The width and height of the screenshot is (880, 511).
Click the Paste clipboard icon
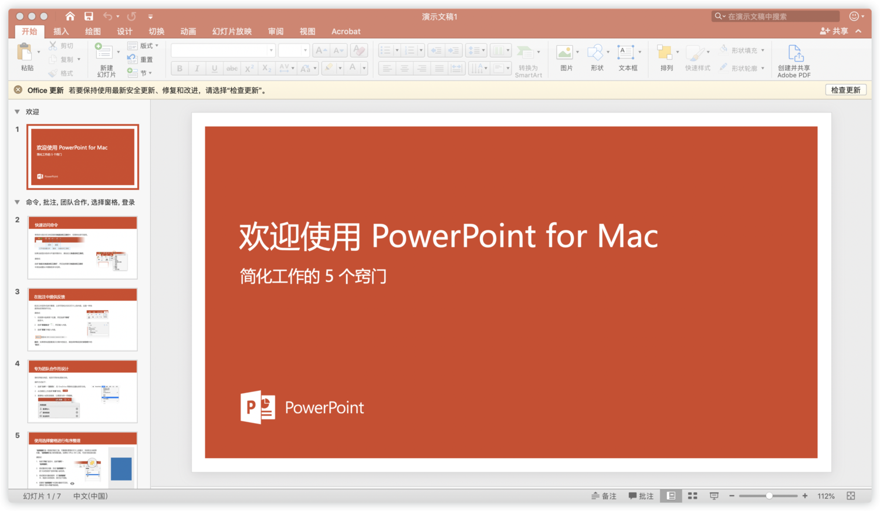[25, 52]
